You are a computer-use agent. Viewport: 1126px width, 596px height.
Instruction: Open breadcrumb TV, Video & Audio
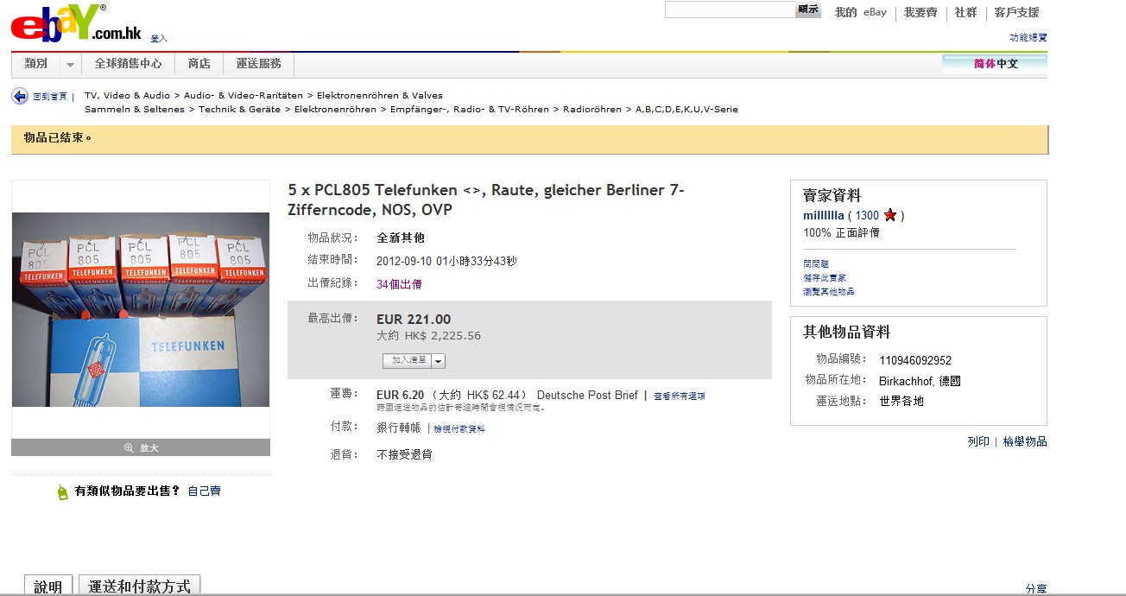pyautogui.click(x=128, y=95)
